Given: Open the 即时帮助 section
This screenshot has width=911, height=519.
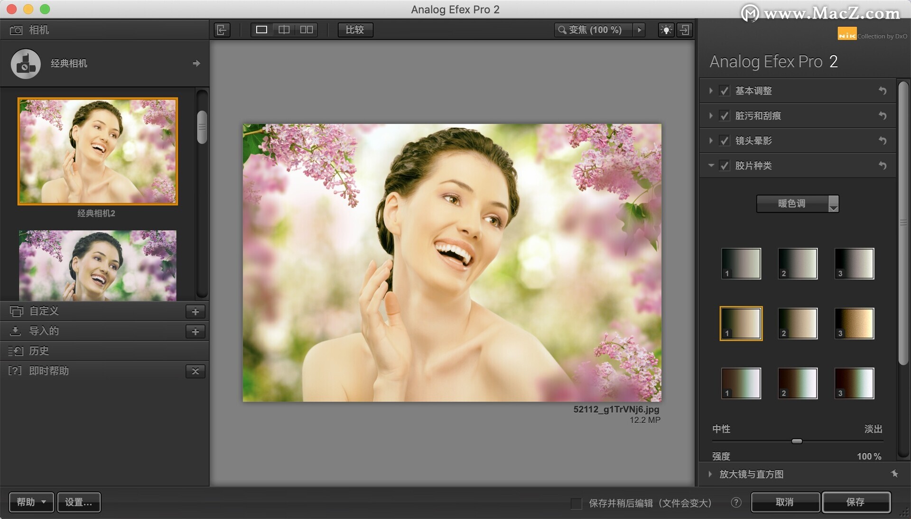Looking at the screenshot, I should click(x=49, y=371).
